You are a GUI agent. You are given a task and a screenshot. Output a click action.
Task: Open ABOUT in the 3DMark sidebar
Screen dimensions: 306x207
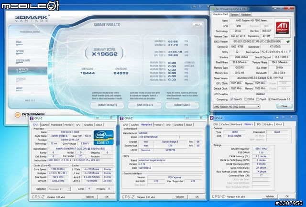pos(19,88)
